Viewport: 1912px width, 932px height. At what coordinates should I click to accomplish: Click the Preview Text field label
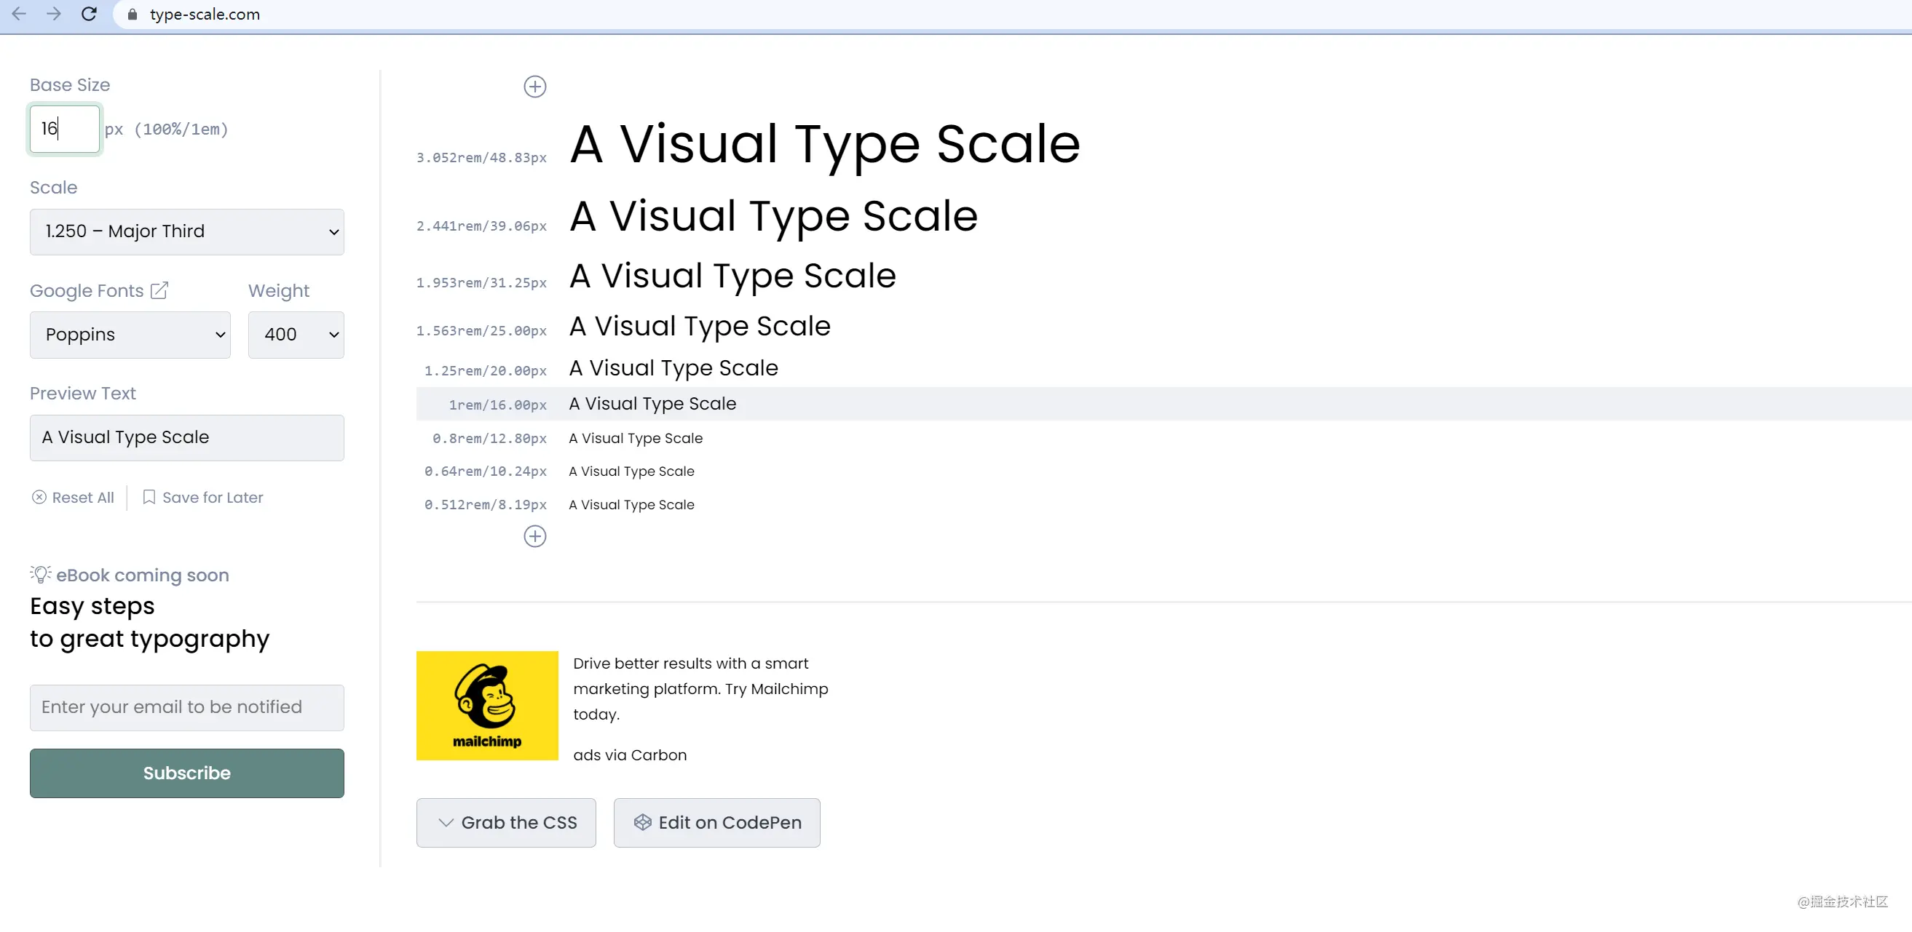pyautogui.click(x=82, y=393)
